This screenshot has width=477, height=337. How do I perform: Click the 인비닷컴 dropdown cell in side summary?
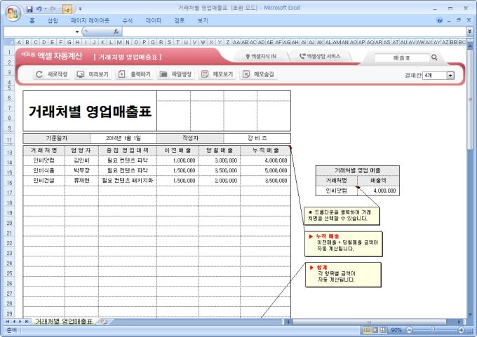click(337, 191)
